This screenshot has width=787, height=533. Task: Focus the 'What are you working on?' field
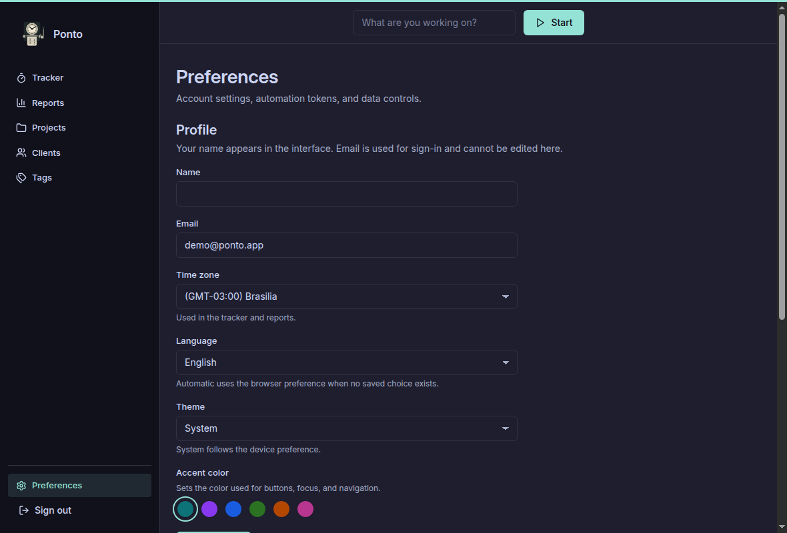point(434,23)
